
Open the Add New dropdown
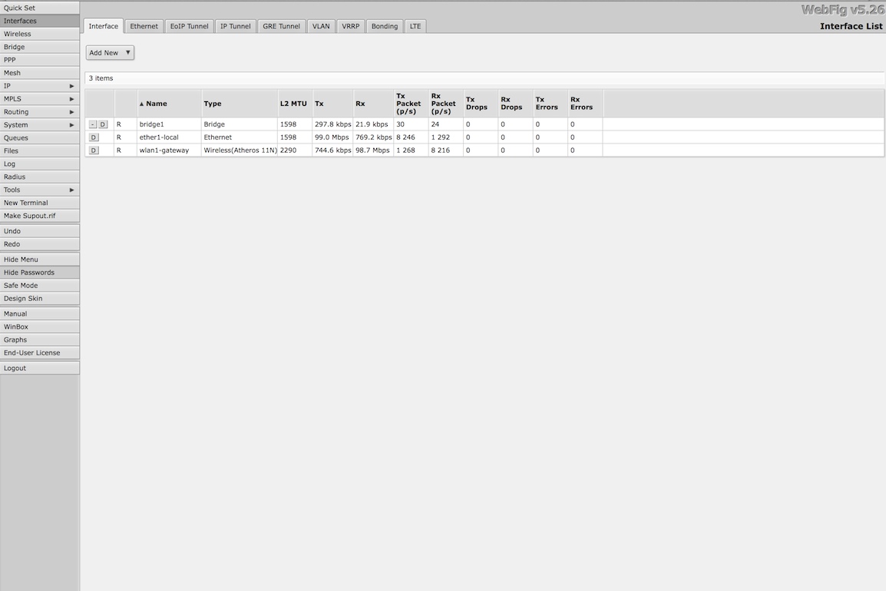(110, 53)
